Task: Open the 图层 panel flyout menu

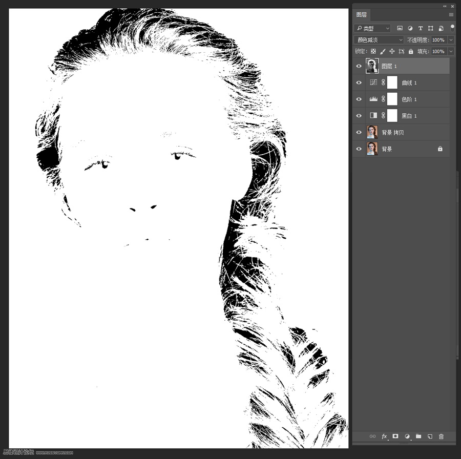Action: [x=451, y=15]
